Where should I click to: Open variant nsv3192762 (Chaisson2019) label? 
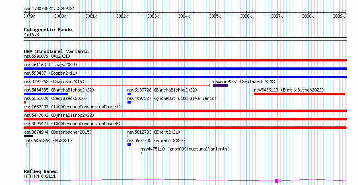pos(54,81)
